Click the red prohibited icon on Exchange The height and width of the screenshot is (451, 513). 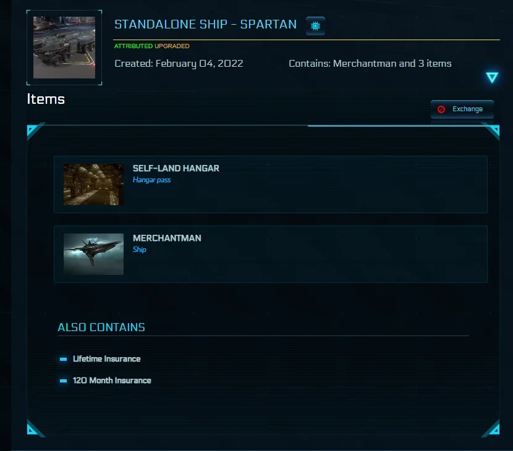click(x=441, y=109)
